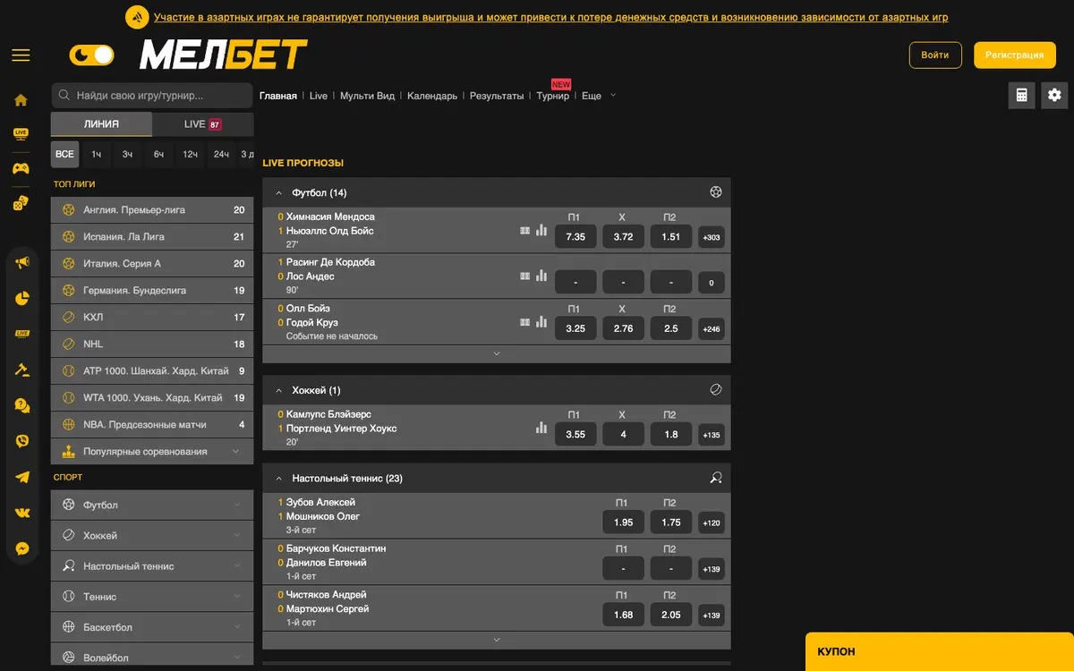The image size is (1074, 671).
Task: Bet on П1 odds 7.35
Action: (x=575, y=237)
